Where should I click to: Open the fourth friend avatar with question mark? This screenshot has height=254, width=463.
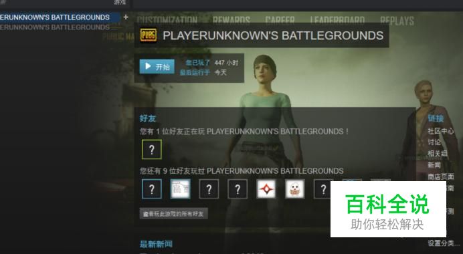click(x=238, y=188)
